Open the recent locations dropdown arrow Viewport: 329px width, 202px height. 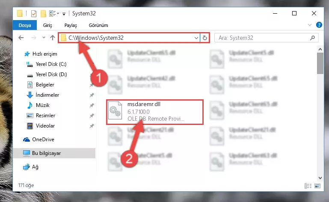coord(44,38)
